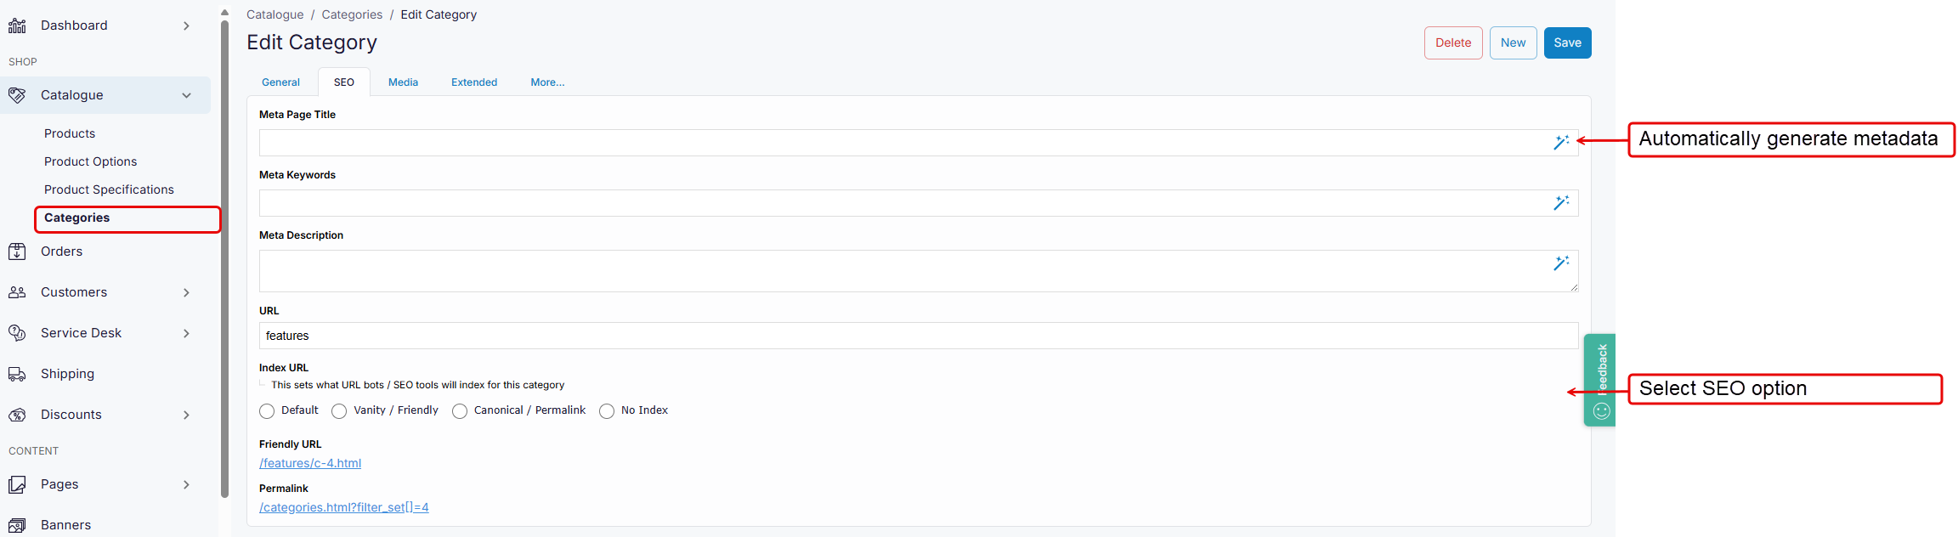1958x537 pixels.
Task: Expand the Customers menu
Action: click(x=186, y=292)
